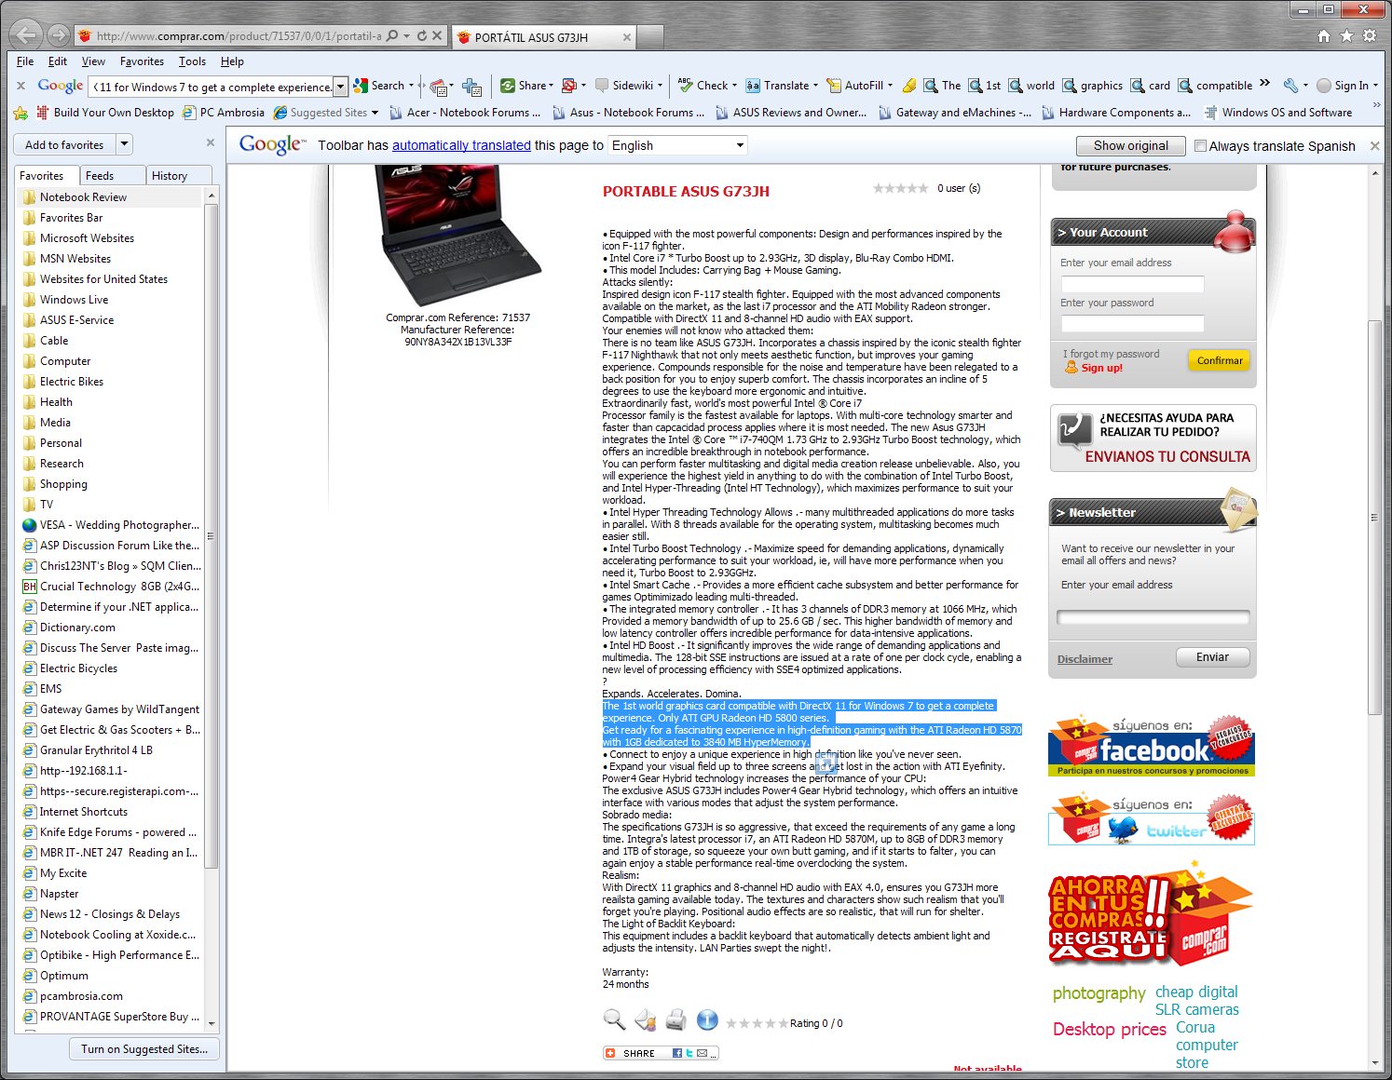
Task: Click Translate on the Google toolbar
Action: (777, 86)
